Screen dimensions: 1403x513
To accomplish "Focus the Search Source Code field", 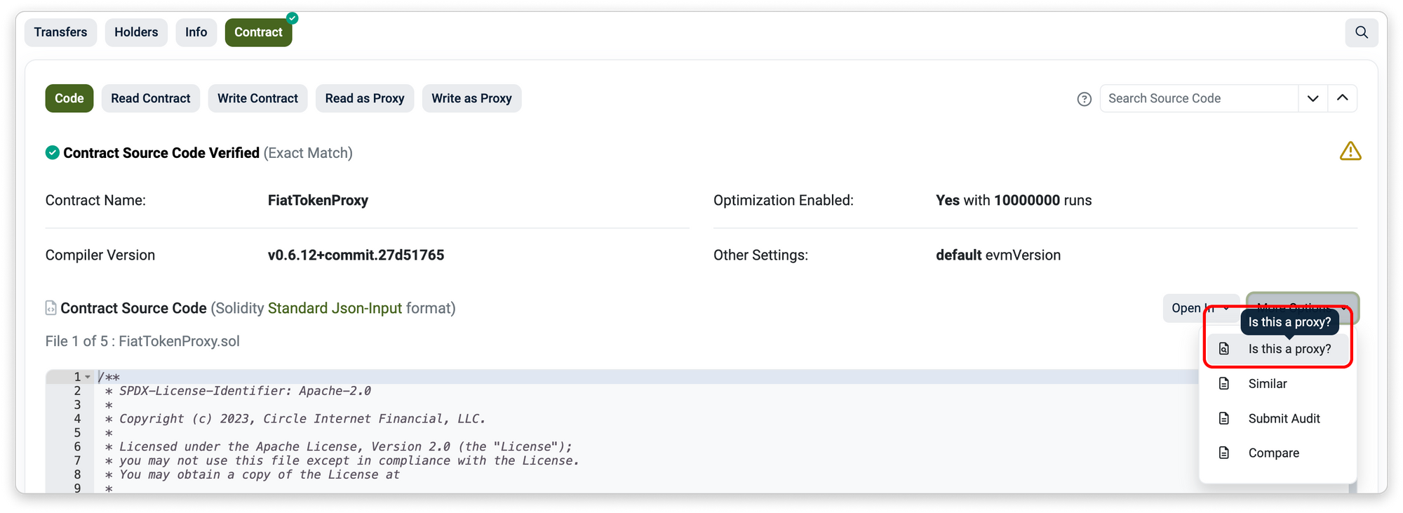I will 1198,99.
